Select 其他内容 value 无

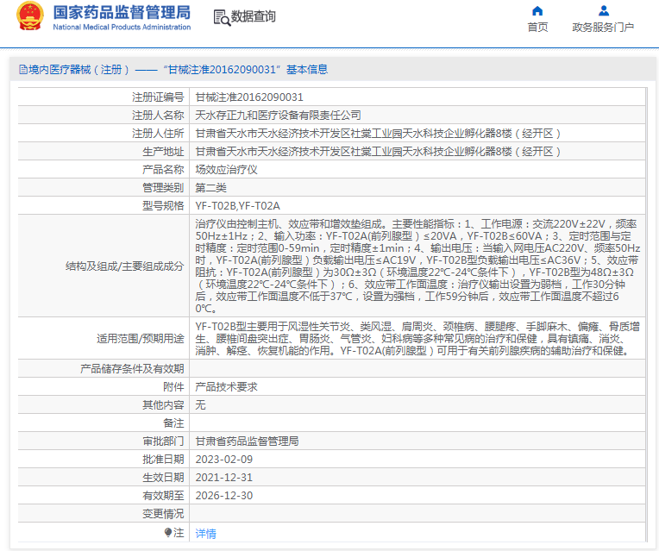point(200,404)
